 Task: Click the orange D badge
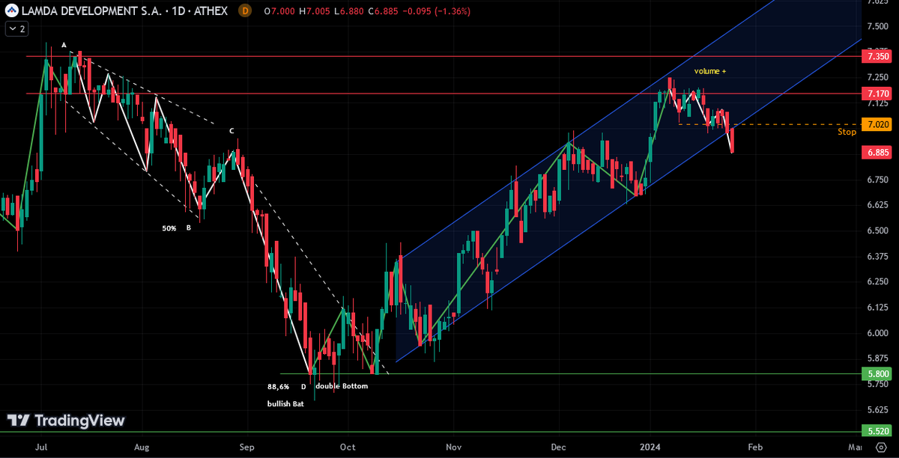244,10
